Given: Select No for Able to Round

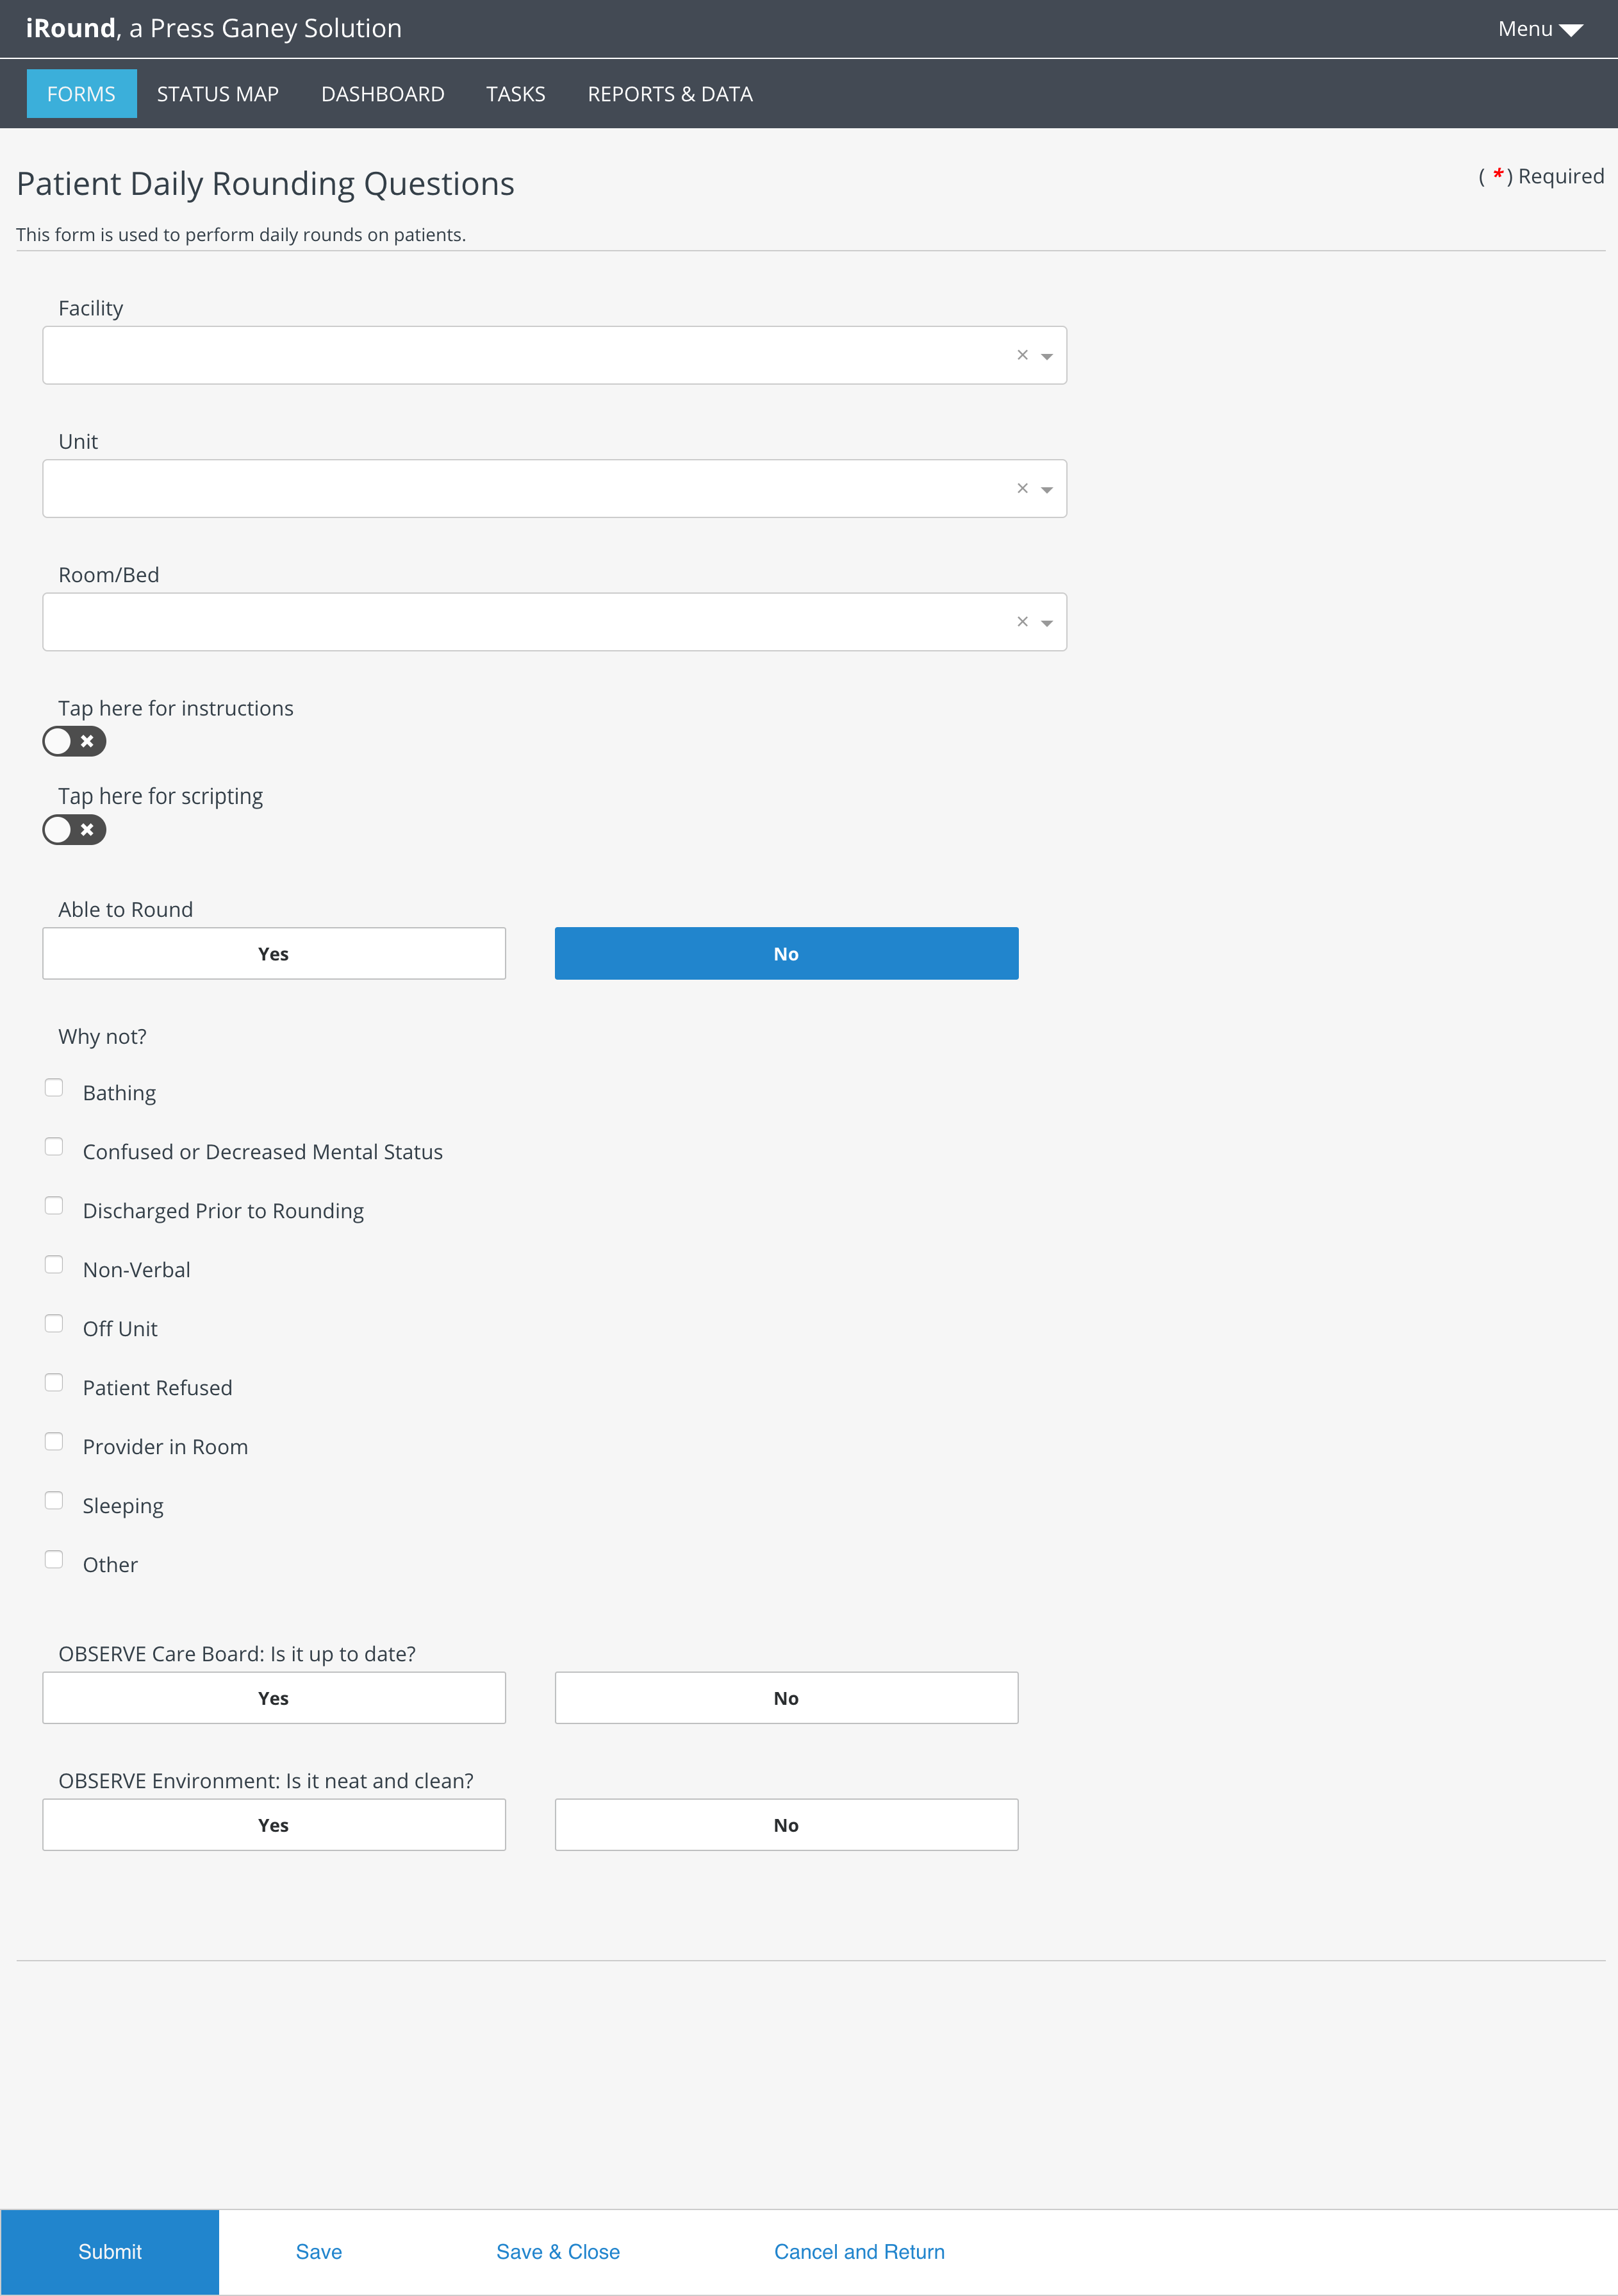Looking at the screenshot, I should click(x=786, y=954).
